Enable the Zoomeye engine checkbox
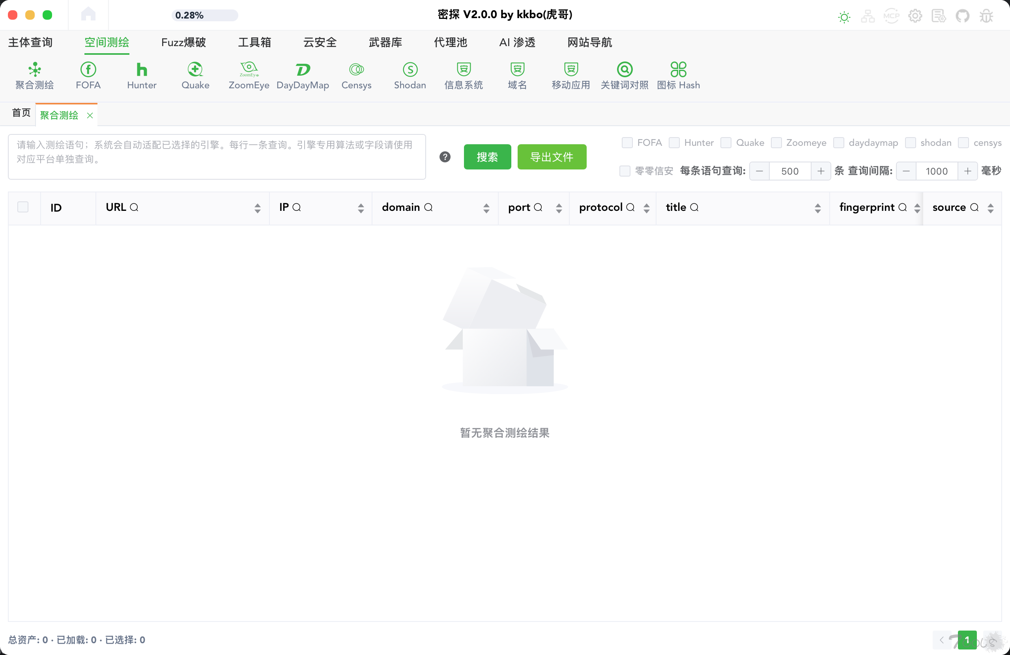This screenshot has width=1010, height=655. [x=776, y=142]
